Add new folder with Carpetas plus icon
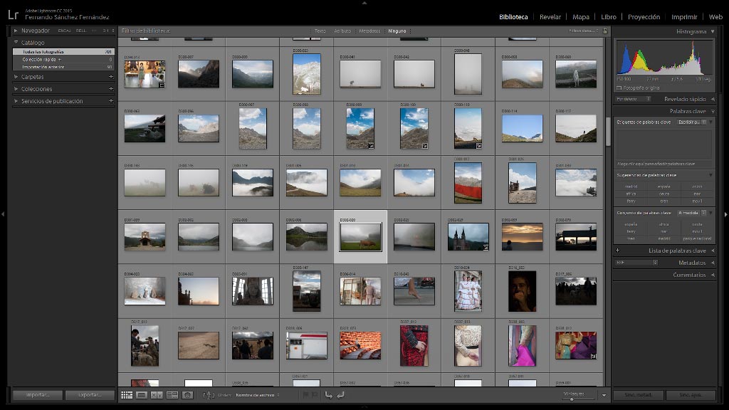The height and width of the screenshot is (410, 729). [111, 77]
